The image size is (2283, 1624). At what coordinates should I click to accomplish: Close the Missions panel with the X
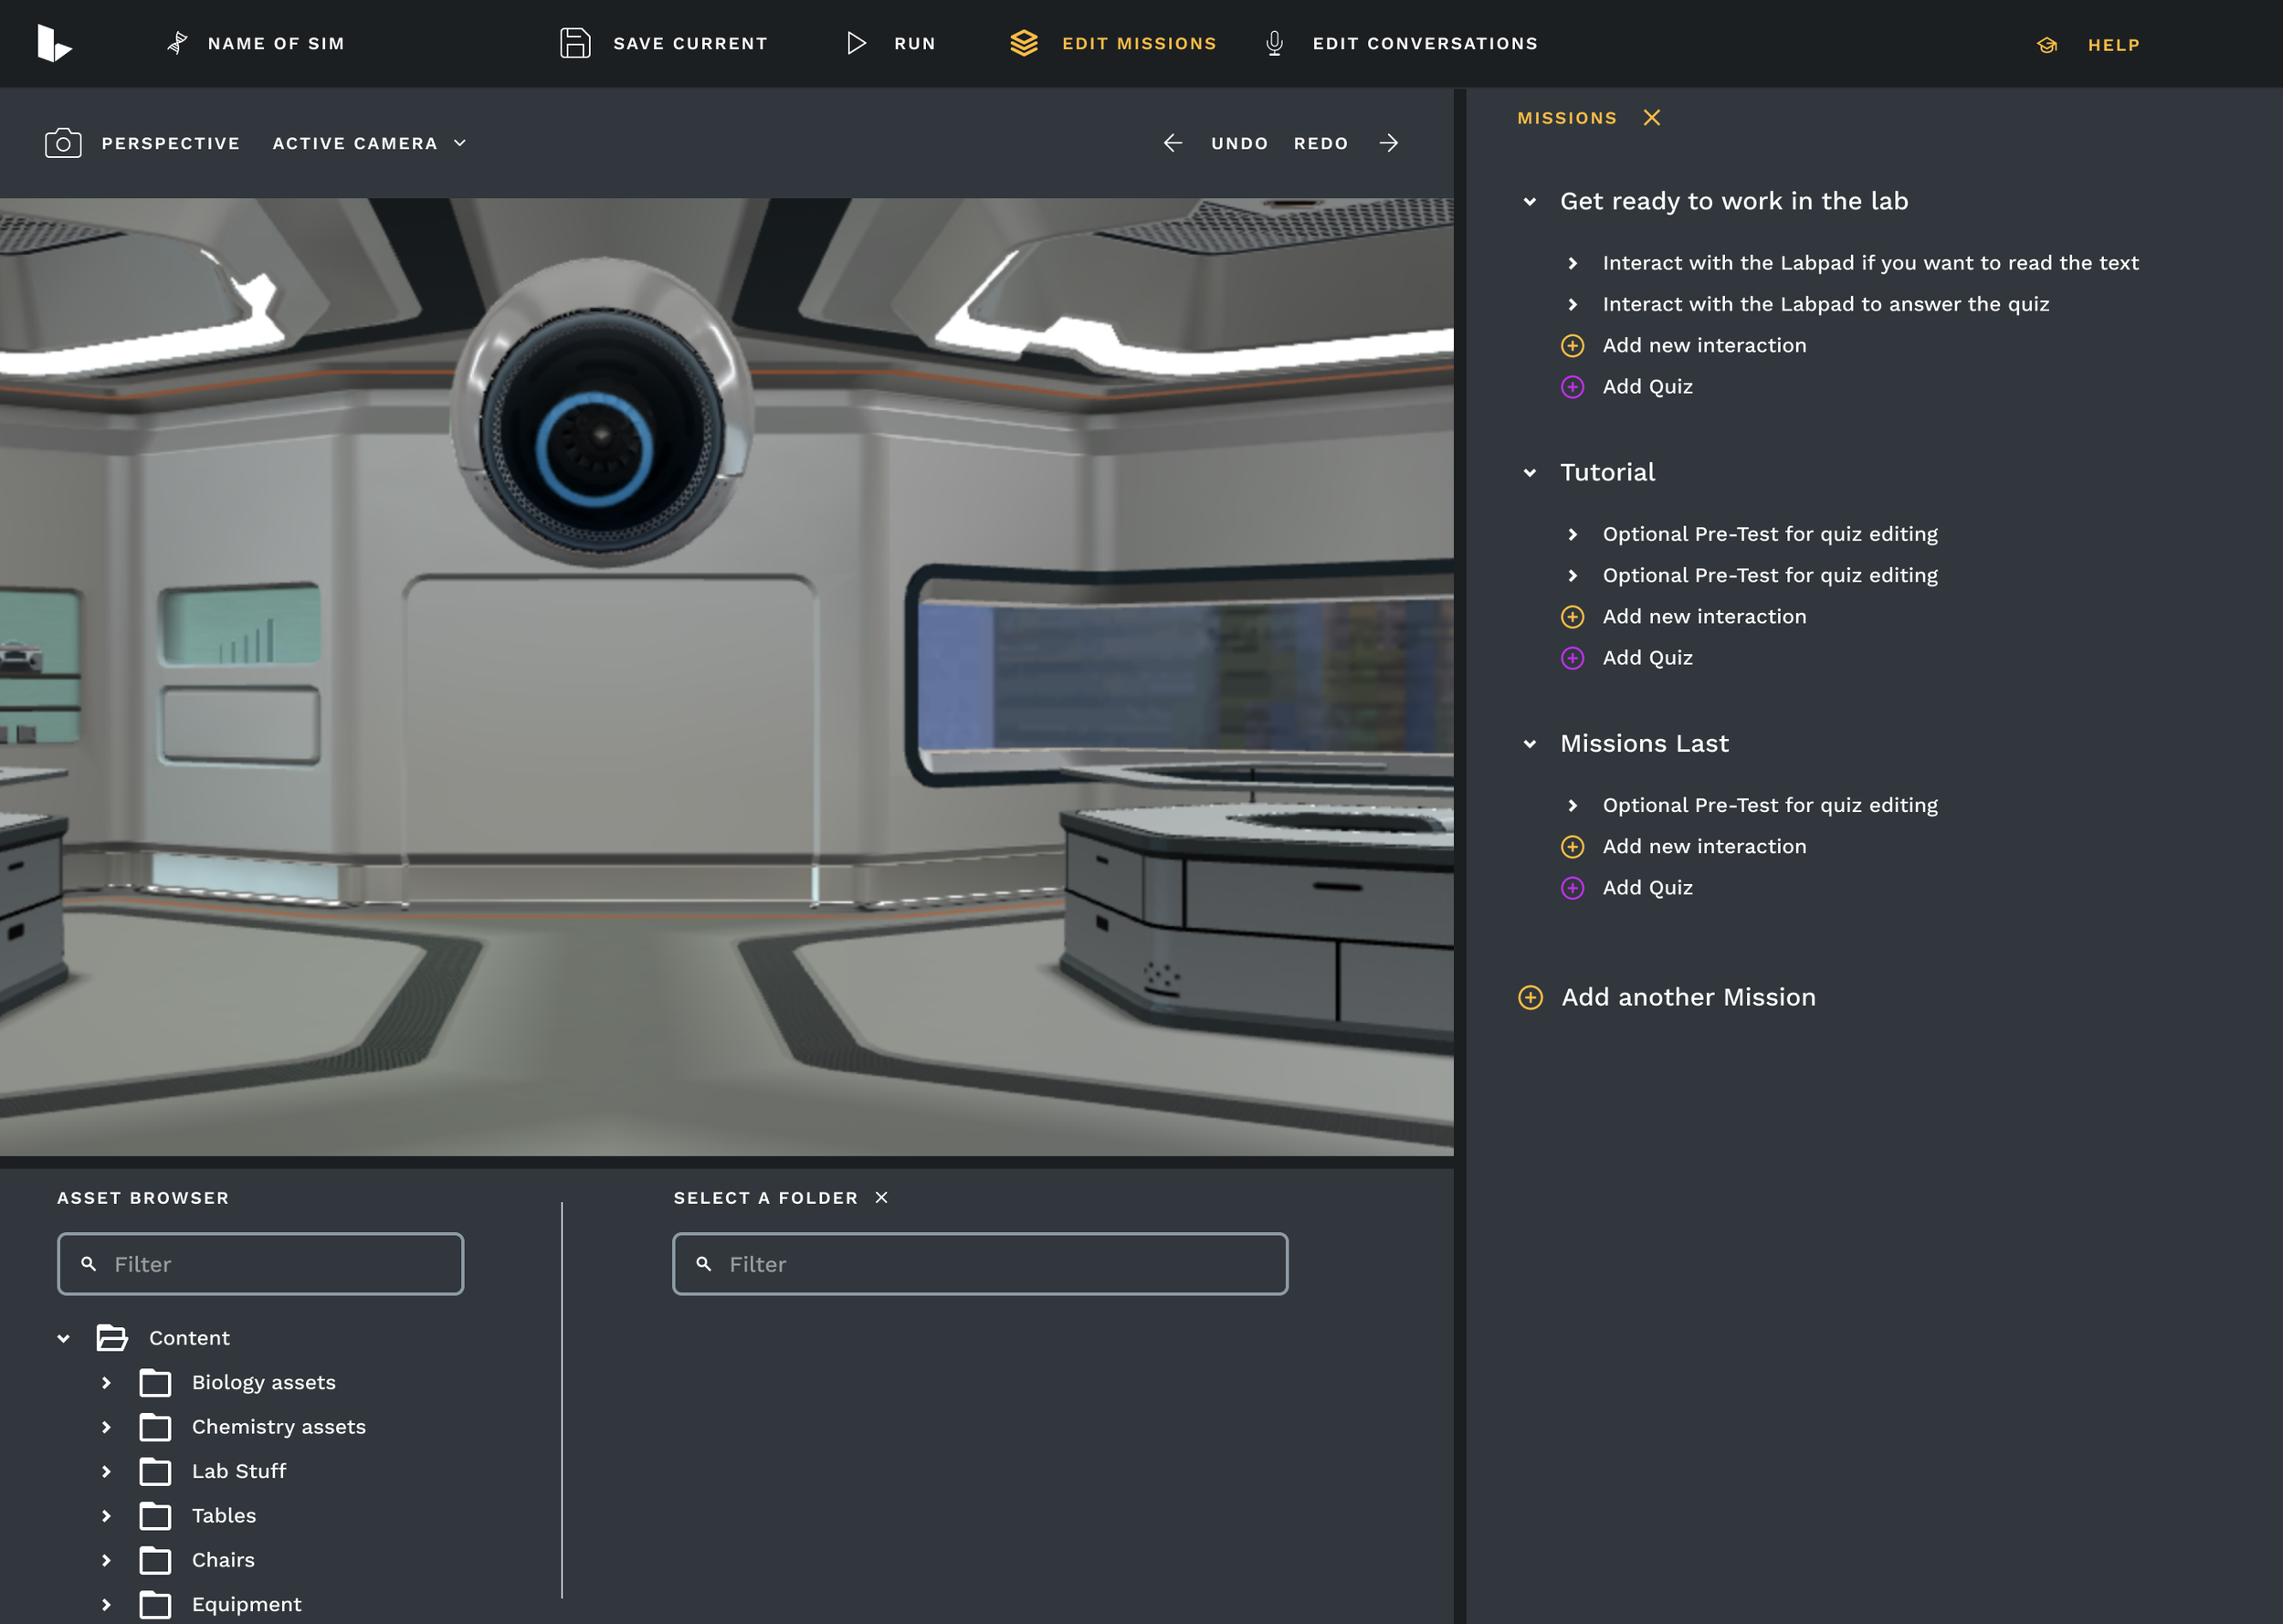[x=1651, y=118]
